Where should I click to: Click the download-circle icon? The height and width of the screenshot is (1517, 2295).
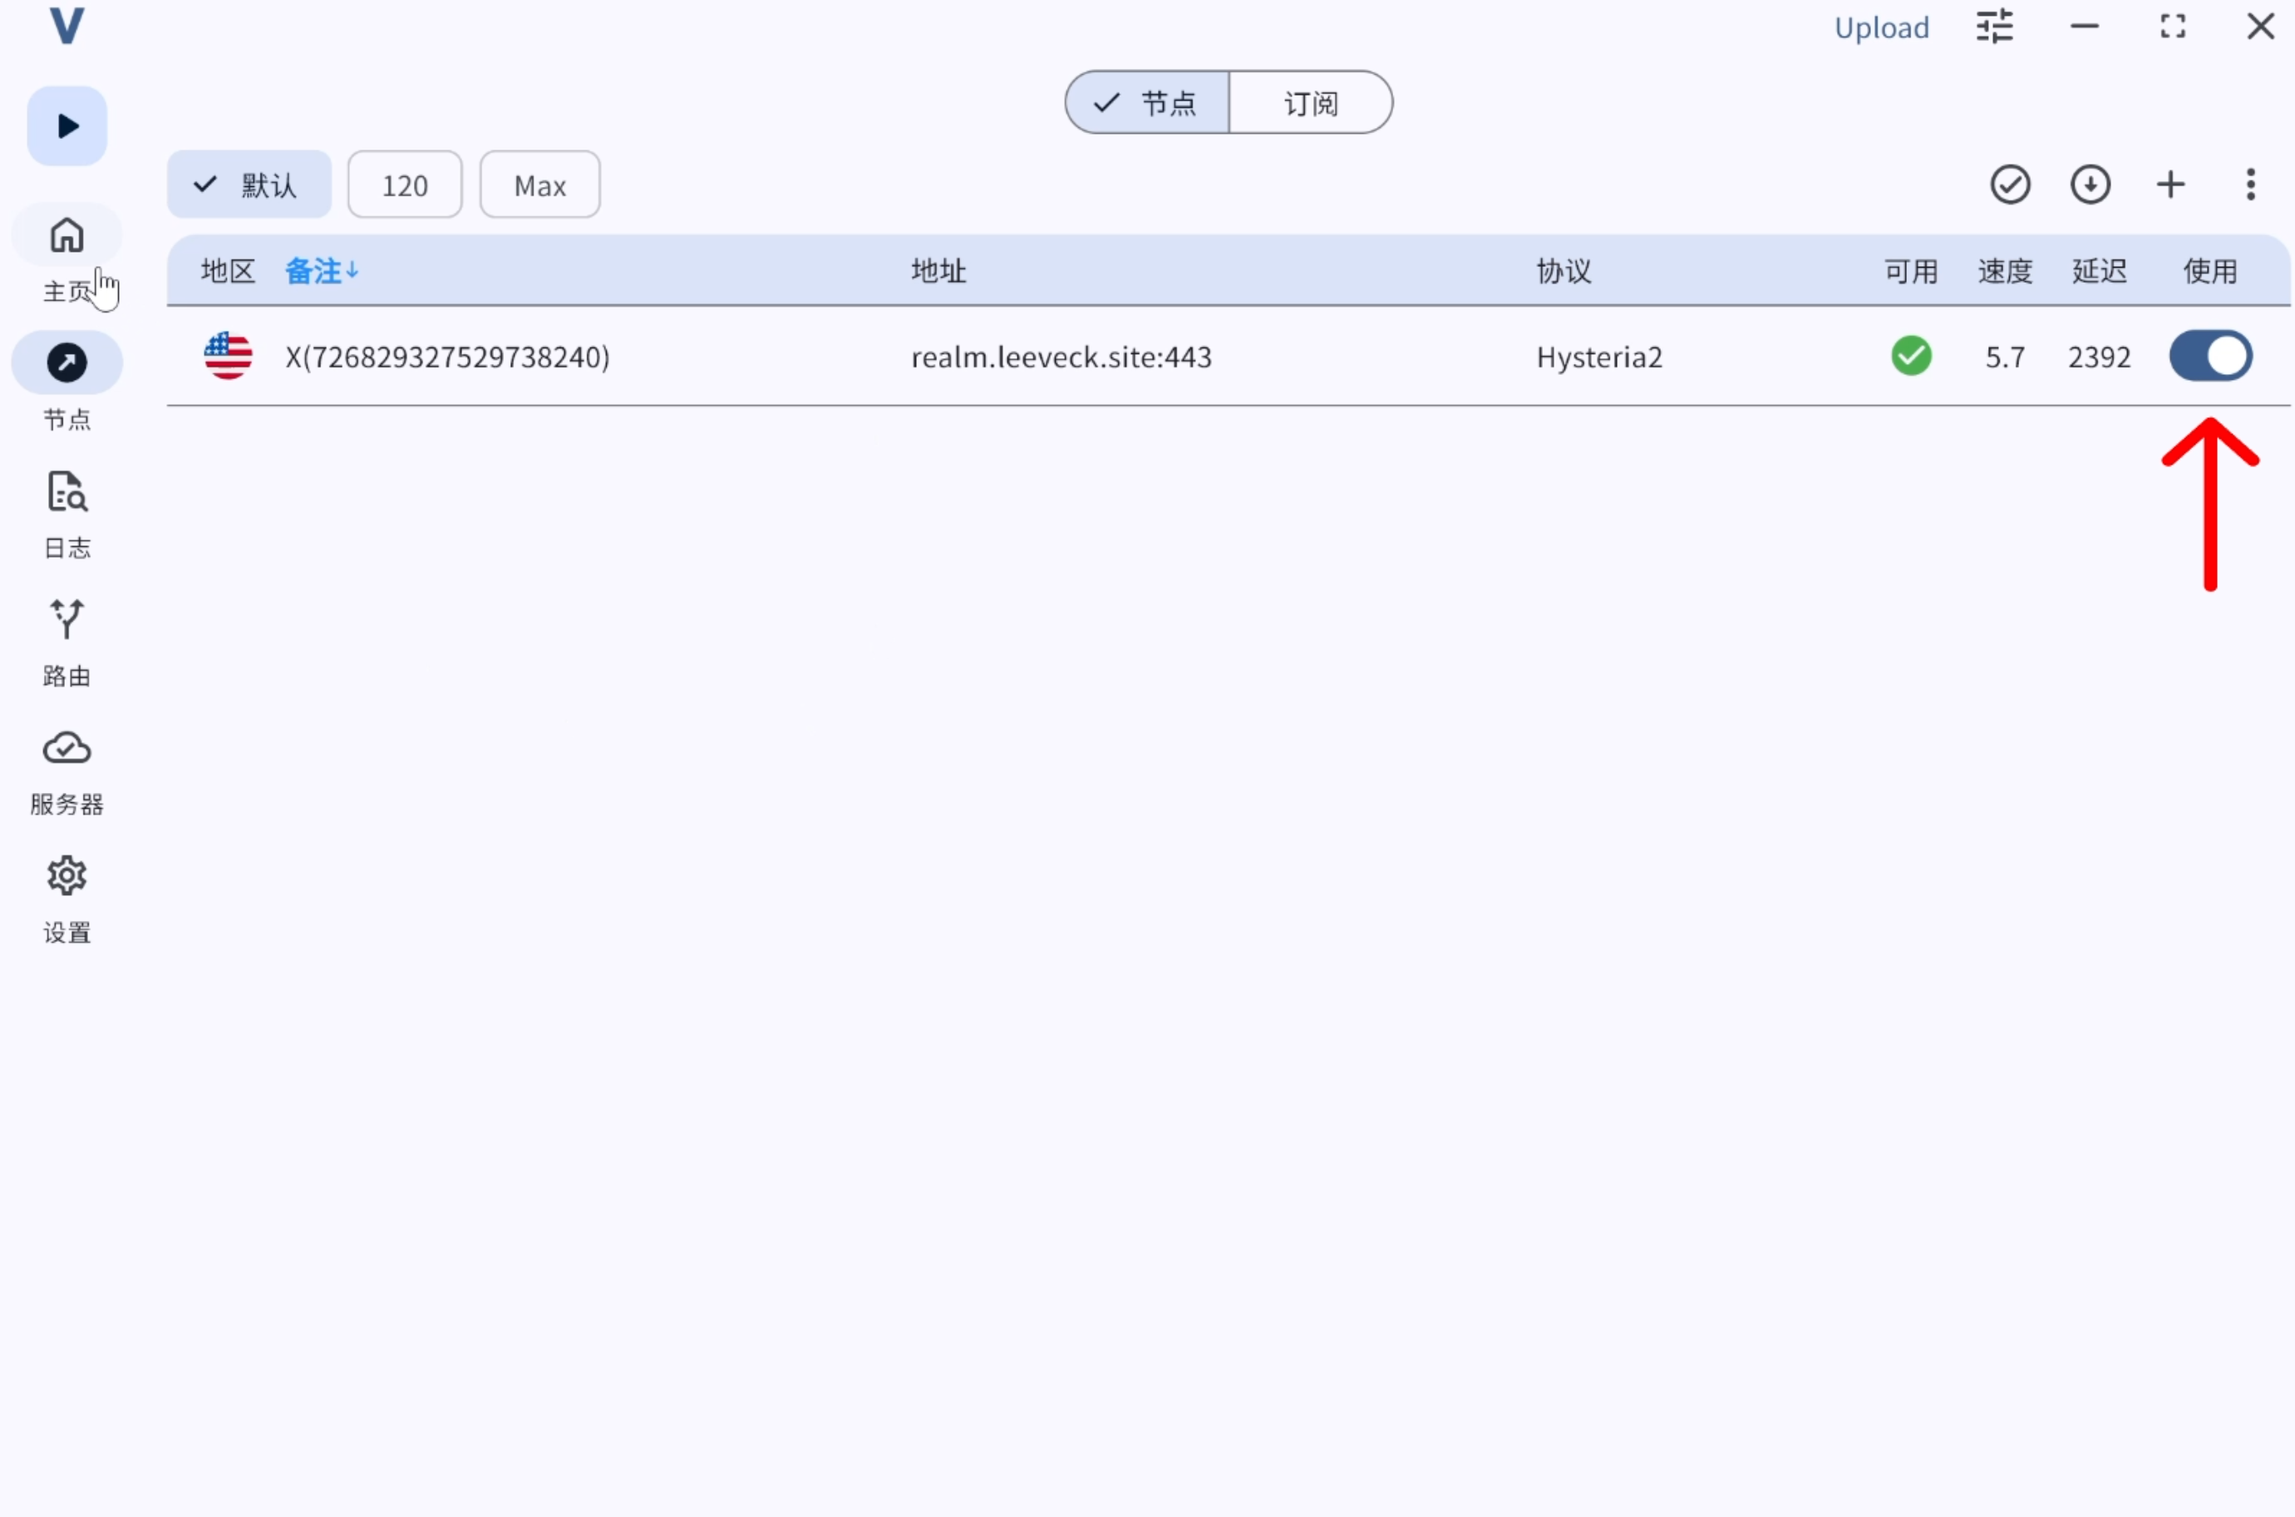click(2090, 185)
